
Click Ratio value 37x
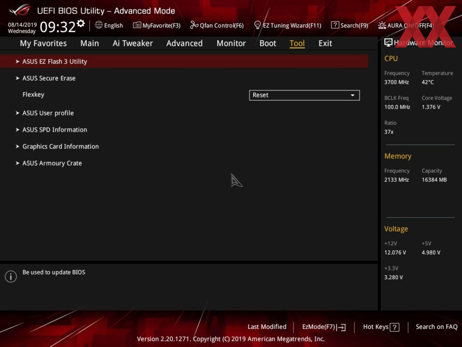(x=389, y=132)
